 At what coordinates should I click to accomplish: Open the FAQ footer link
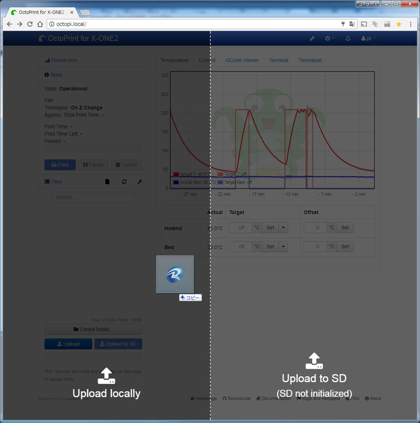pos(352,398)
